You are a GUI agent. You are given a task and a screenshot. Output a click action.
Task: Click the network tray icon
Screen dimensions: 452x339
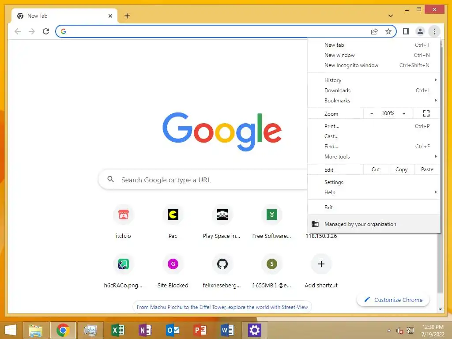tap(410, 331)
